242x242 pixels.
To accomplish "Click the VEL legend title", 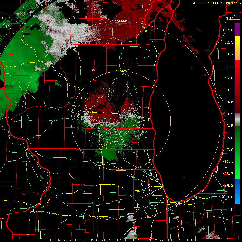I will click(236, 16).
